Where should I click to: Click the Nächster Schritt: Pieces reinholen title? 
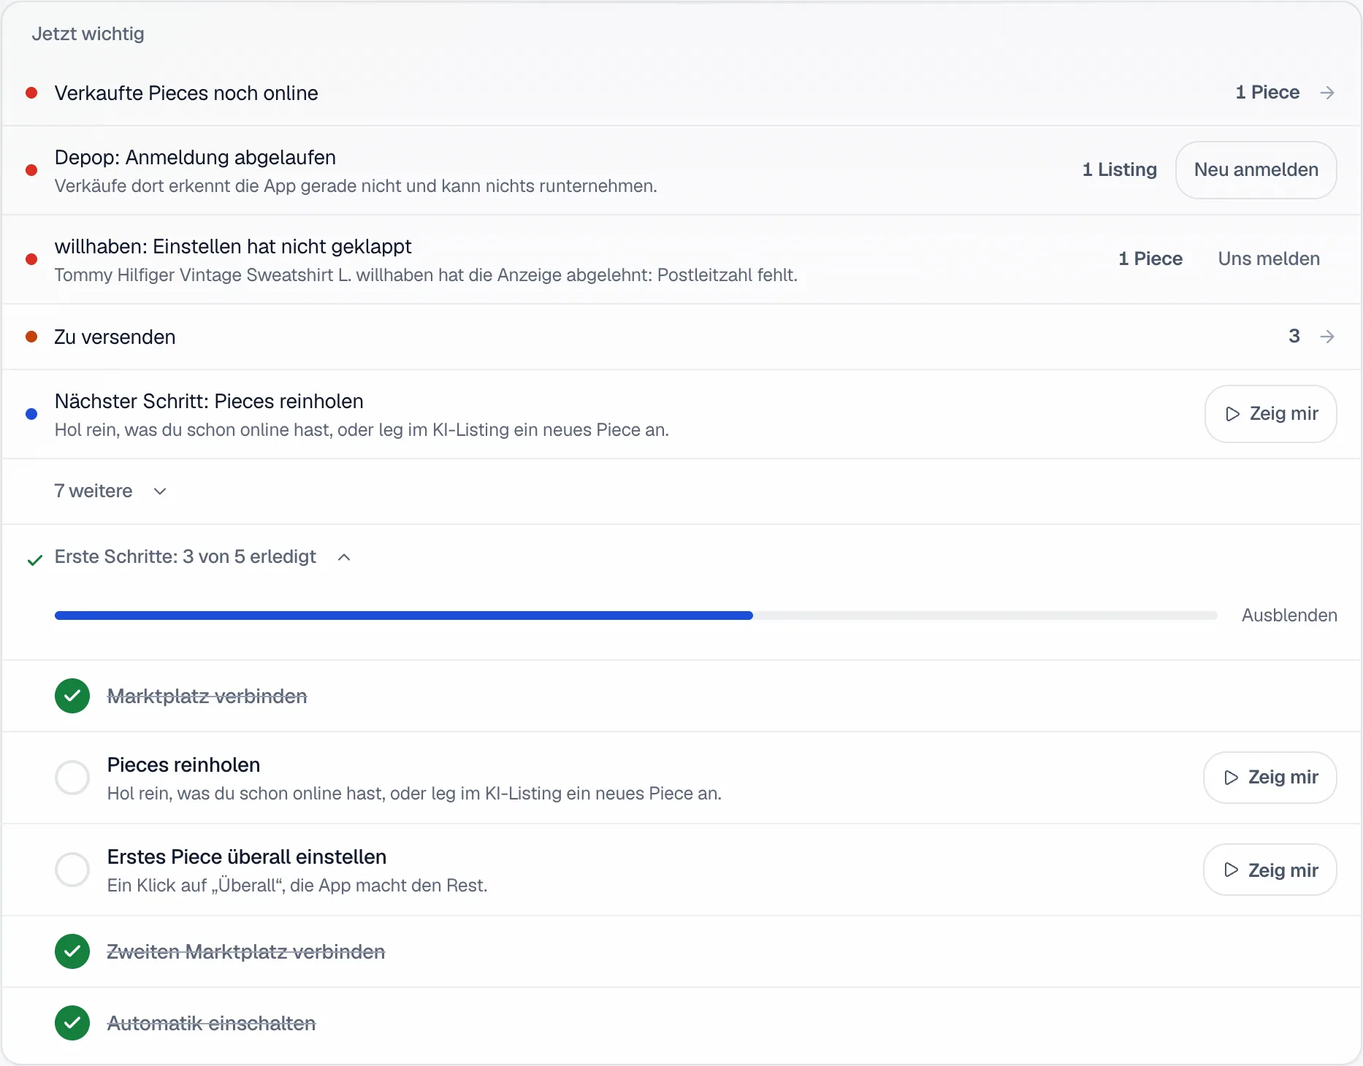pos(209,402)
